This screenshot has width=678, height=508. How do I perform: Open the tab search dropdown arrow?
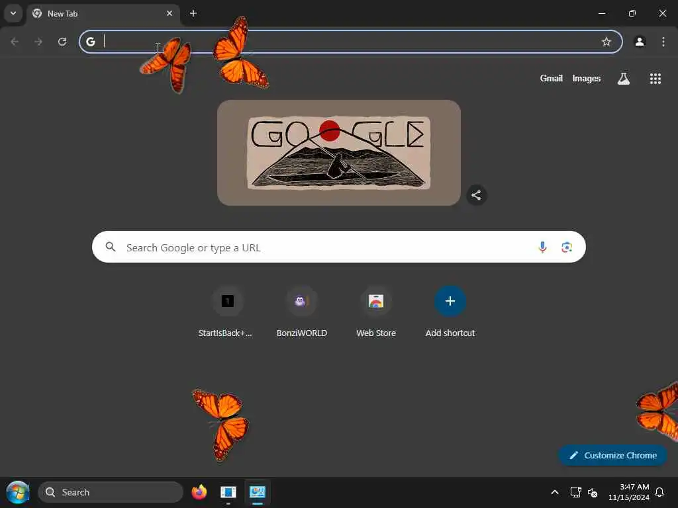tap(13, 13)
